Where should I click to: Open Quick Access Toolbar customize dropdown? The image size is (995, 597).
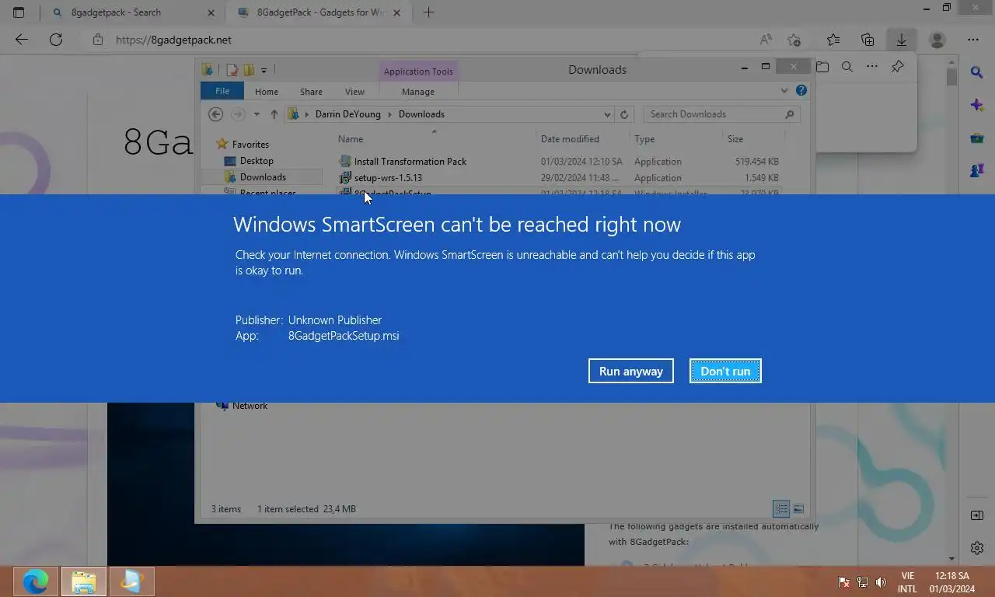click(264, 70)
